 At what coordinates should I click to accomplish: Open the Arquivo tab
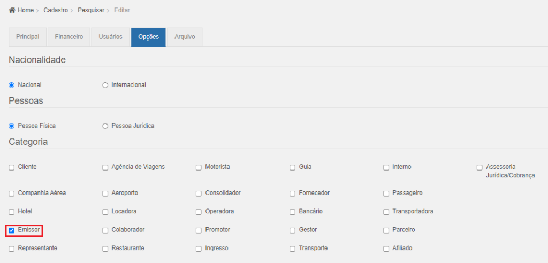[185, 37]
